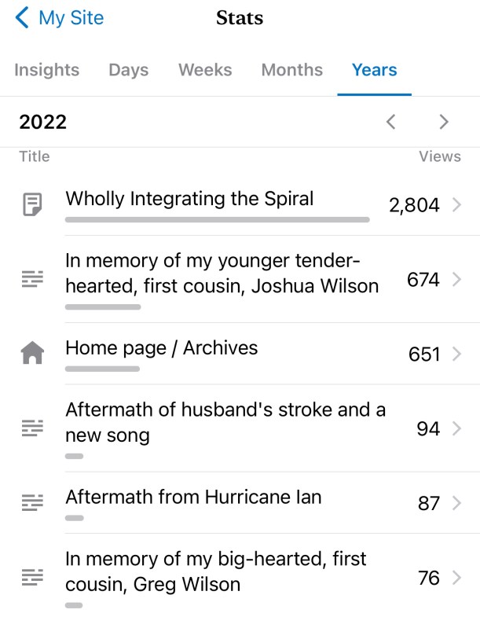The width and height of the screenshot is (480, 628).
Task: Tap the post icon beside Joshua Wilson entry
Action: tap(32, 279)
